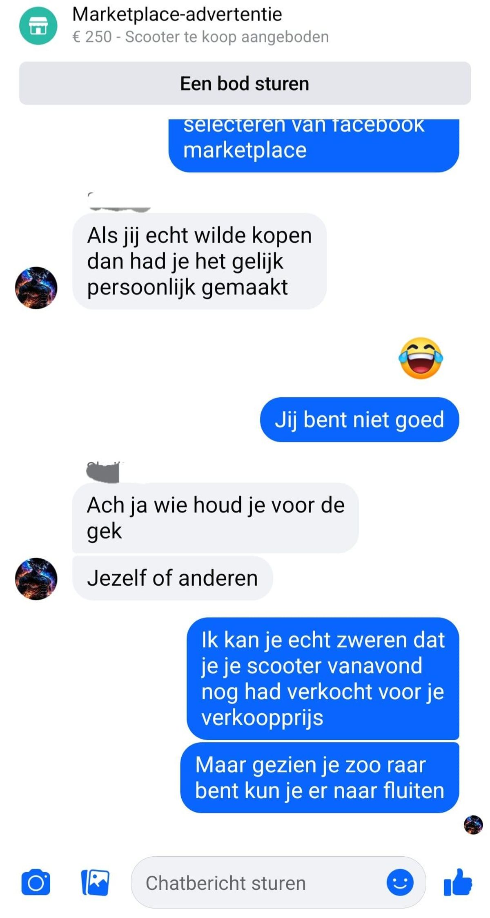The height and width of the screenshot is (918, 490).
Task: Open the camera icon
Action: [36, 882]
